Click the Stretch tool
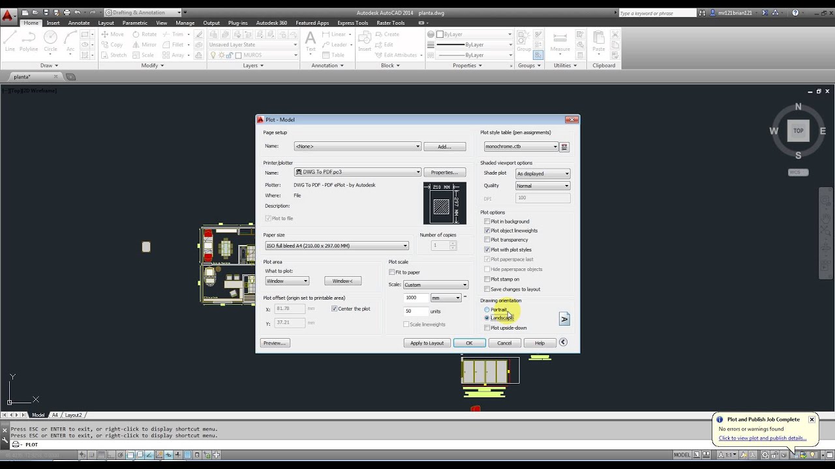This screenshot has height=469, width=835. (x=114, y=55)
